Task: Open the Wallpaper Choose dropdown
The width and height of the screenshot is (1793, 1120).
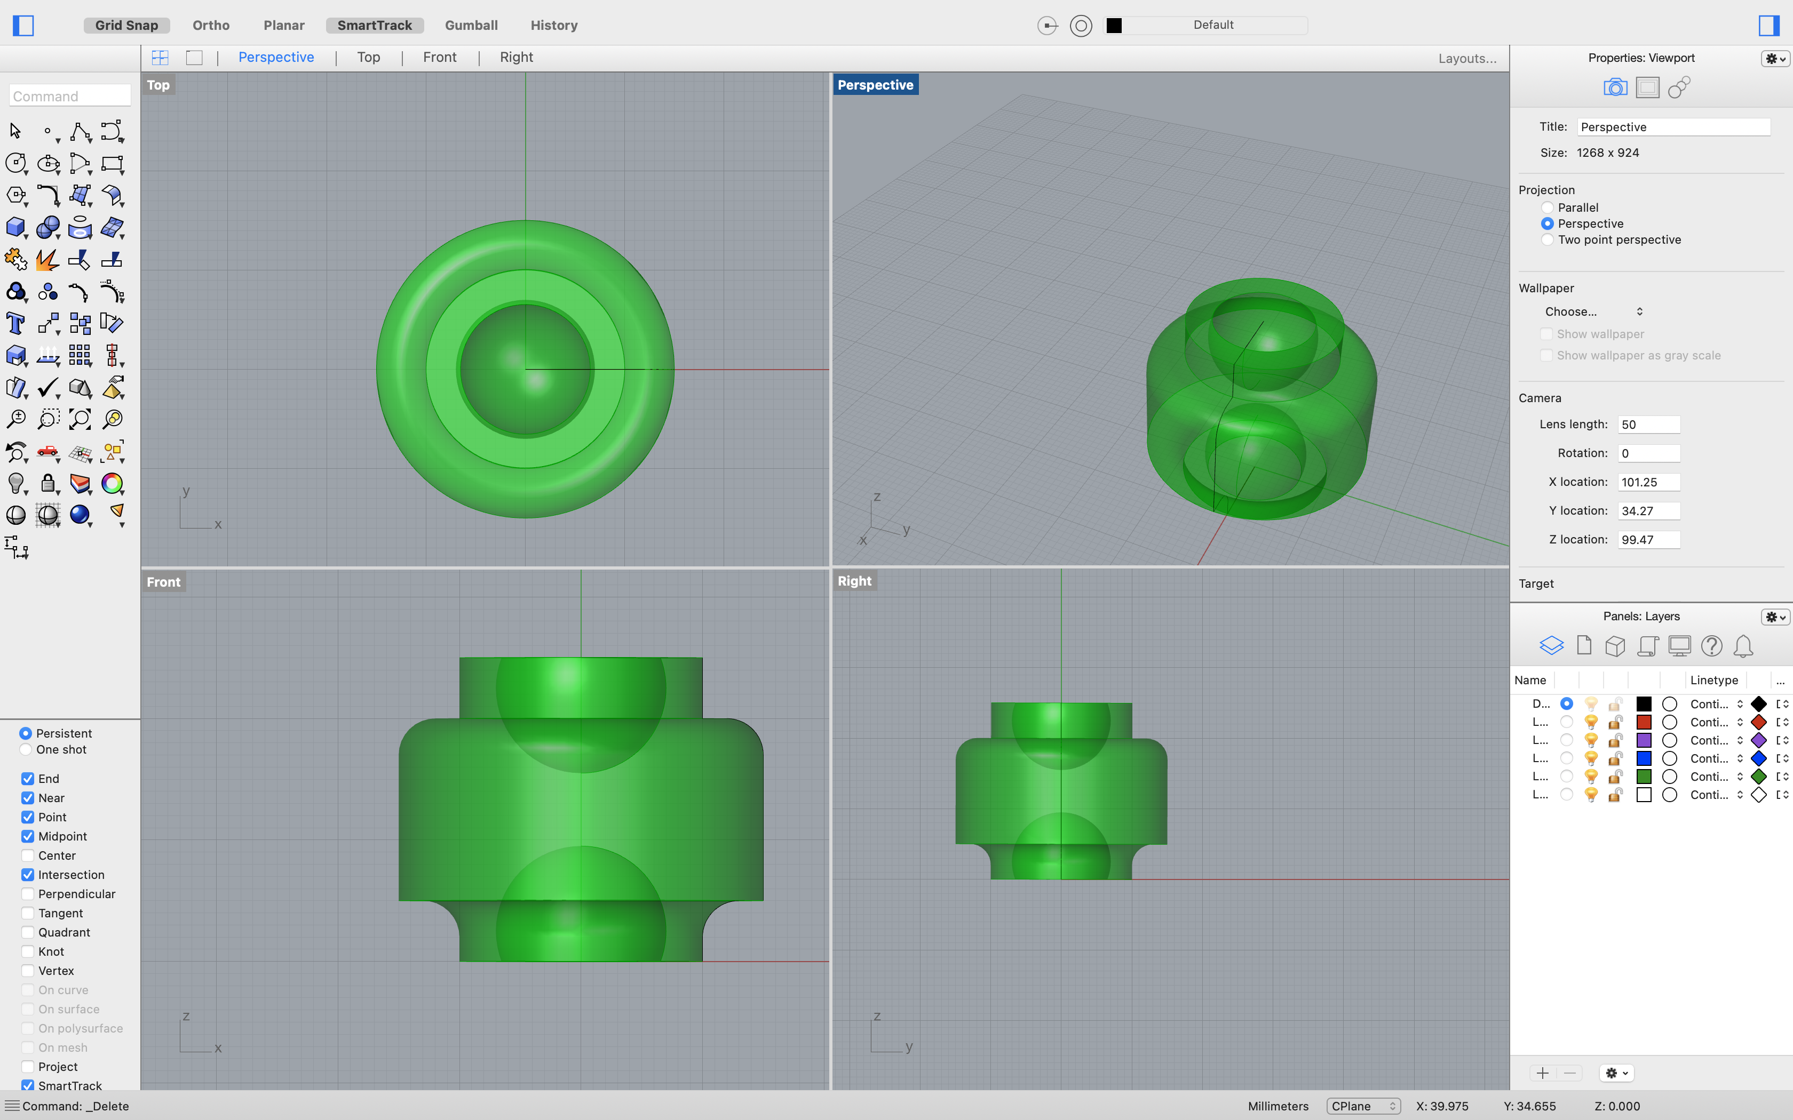Action: [x=1593, y=312]
